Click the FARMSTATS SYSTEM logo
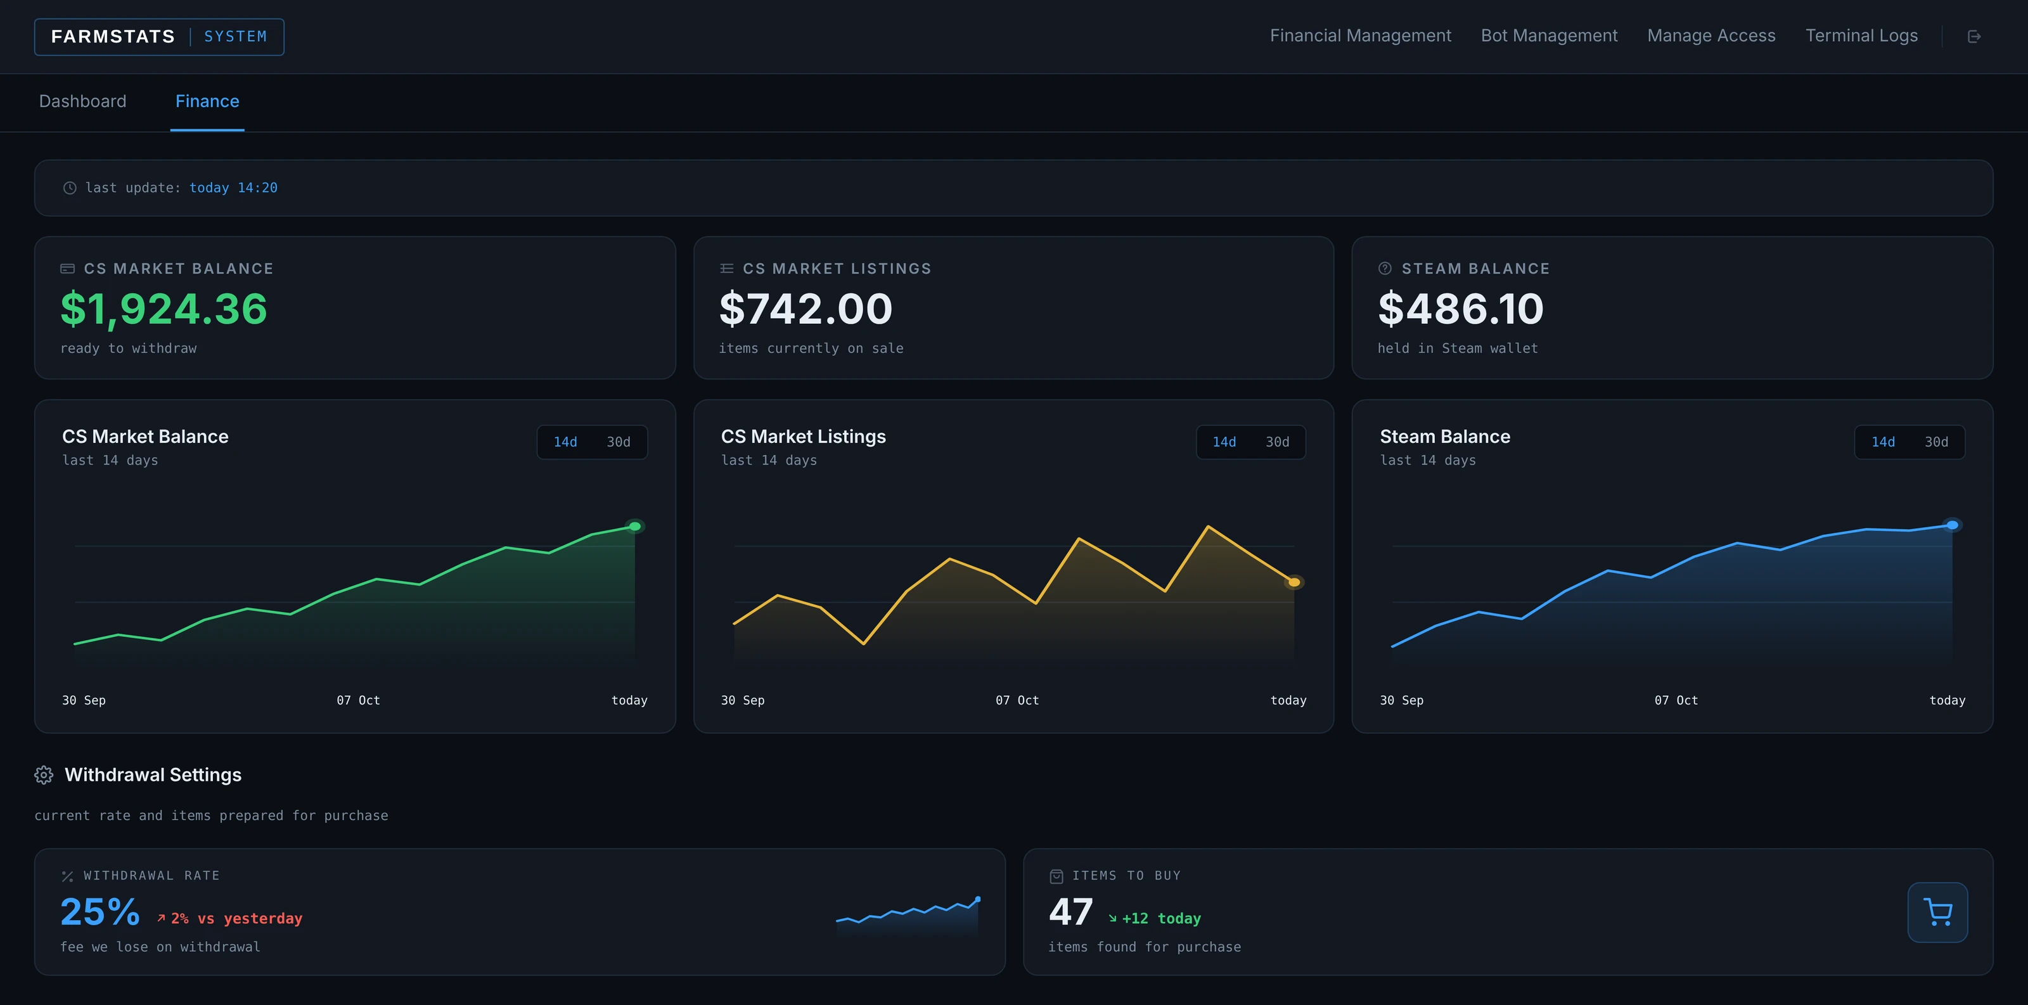 (159, 37)
